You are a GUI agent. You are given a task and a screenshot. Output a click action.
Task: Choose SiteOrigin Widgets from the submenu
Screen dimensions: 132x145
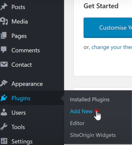point(93,135)
